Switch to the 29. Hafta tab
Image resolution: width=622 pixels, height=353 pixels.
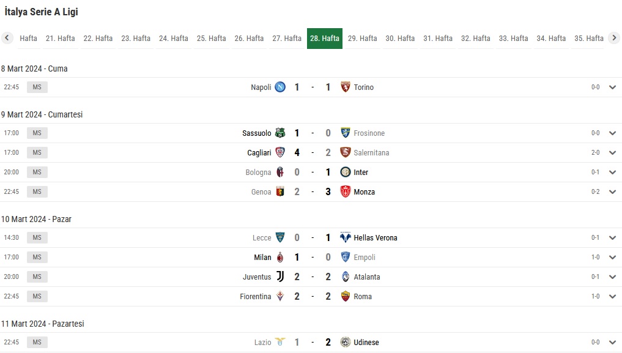[x=362, y=39]
